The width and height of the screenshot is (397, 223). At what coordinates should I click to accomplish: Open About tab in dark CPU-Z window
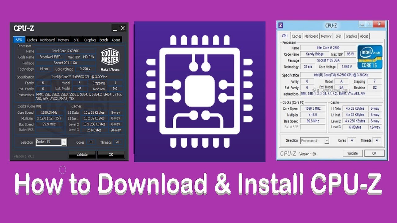pyautogui.click(x=116, y=40)
